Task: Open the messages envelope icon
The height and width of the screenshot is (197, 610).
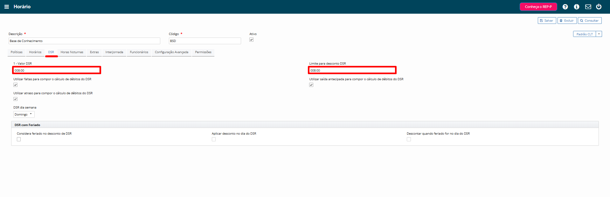Action: pyautogui.click(x=588, y=7)
